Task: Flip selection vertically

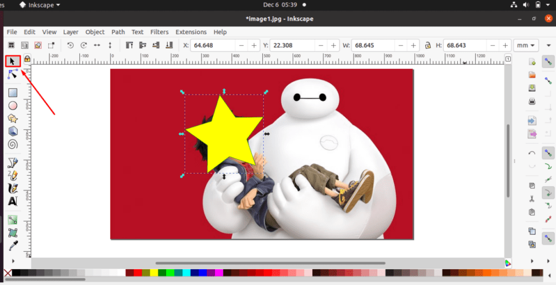Action: [110, 46]
